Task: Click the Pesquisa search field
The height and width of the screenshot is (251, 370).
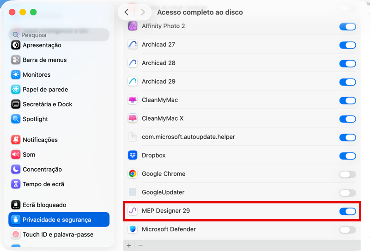Action: pyautogui.click(x=59, y=35)
